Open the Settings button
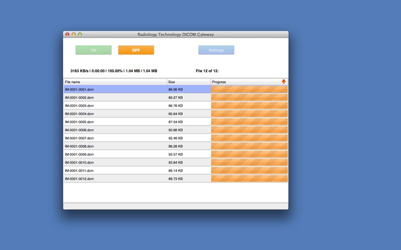 216,50
